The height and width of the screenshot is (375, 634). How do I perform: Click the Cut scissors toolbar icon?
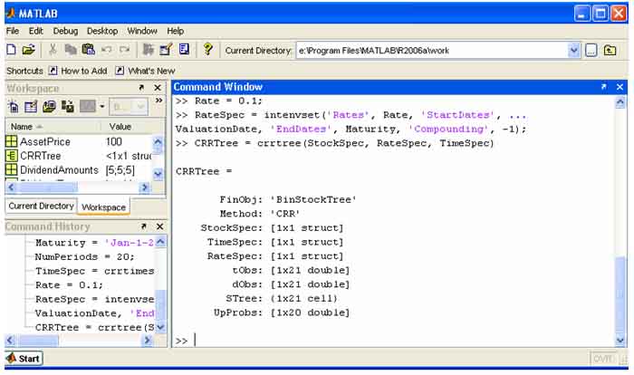53,50
